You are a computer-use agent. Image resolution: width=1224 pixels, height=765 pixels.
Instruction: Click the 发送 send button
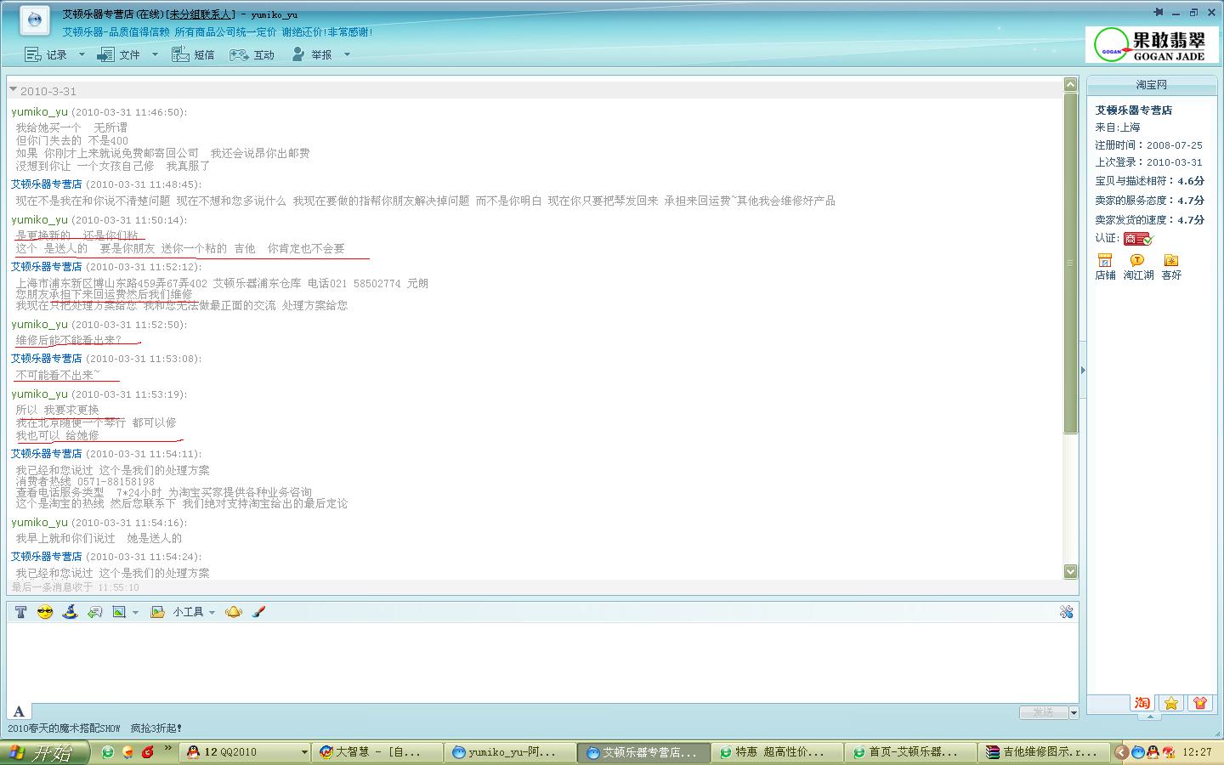pyautogui.click(x=1043, y=712)
